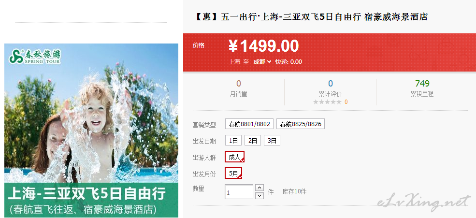
Task: View the 月销量 monthly sales count
Action: point(239,88)
